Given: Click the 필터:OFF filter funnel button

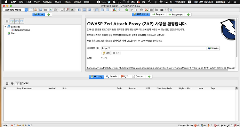Looking at the screenshot, I should point(22,83).
